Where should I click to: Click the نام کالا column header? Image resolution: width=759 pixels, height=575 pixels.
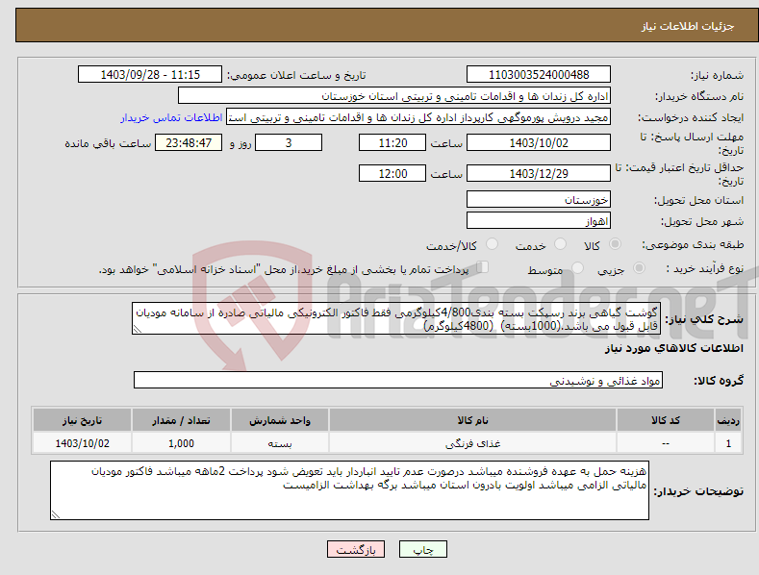click(x=472, y=420)
